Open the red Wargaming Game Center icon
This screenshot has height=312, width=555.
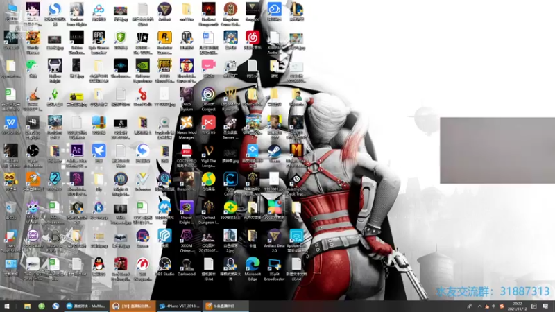[143, 264]
